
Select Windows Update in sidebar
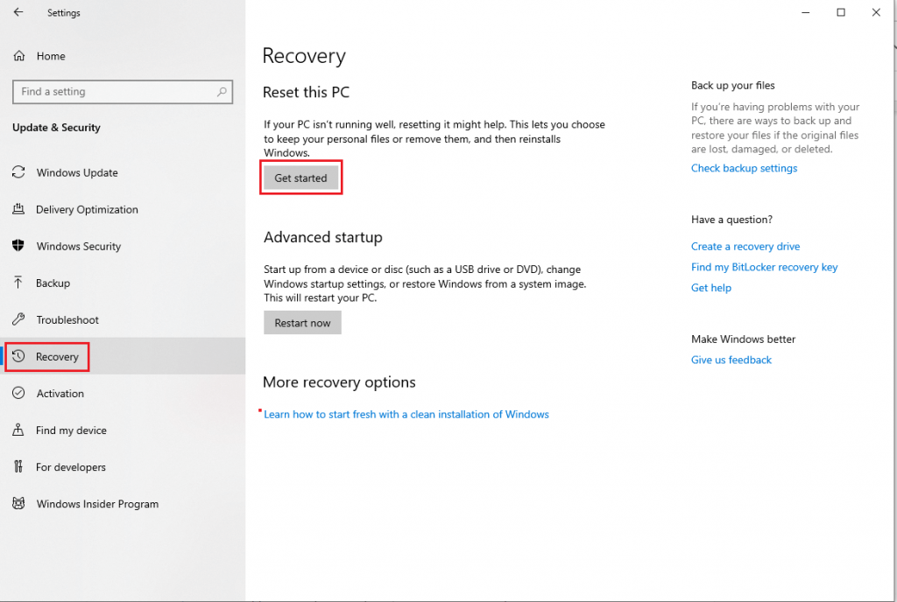click(77, 172)
